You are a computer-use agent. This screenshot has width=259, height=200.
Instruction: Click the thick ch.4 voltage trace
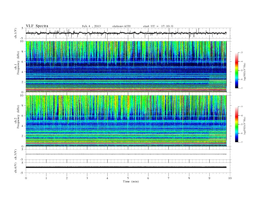pyautogui.click(x=126, y=167)
